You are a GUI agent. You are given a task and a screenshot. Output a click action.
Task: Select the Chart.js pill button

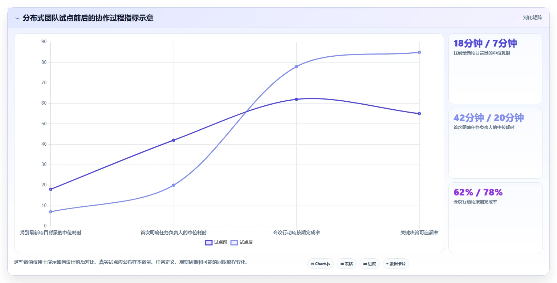pos(320,264)
